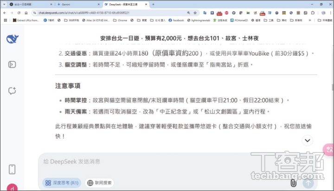Screen dimensions: 334x191
Task: Click the pink translate floating icon
Action: pos(329,149)
